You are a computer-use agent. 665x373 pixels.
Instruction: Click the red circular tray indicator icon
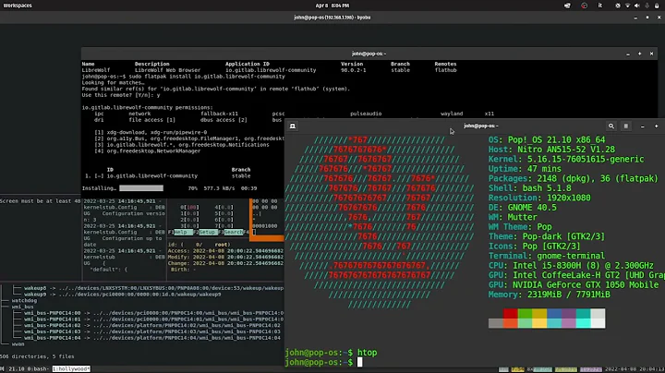coord(584,6)
